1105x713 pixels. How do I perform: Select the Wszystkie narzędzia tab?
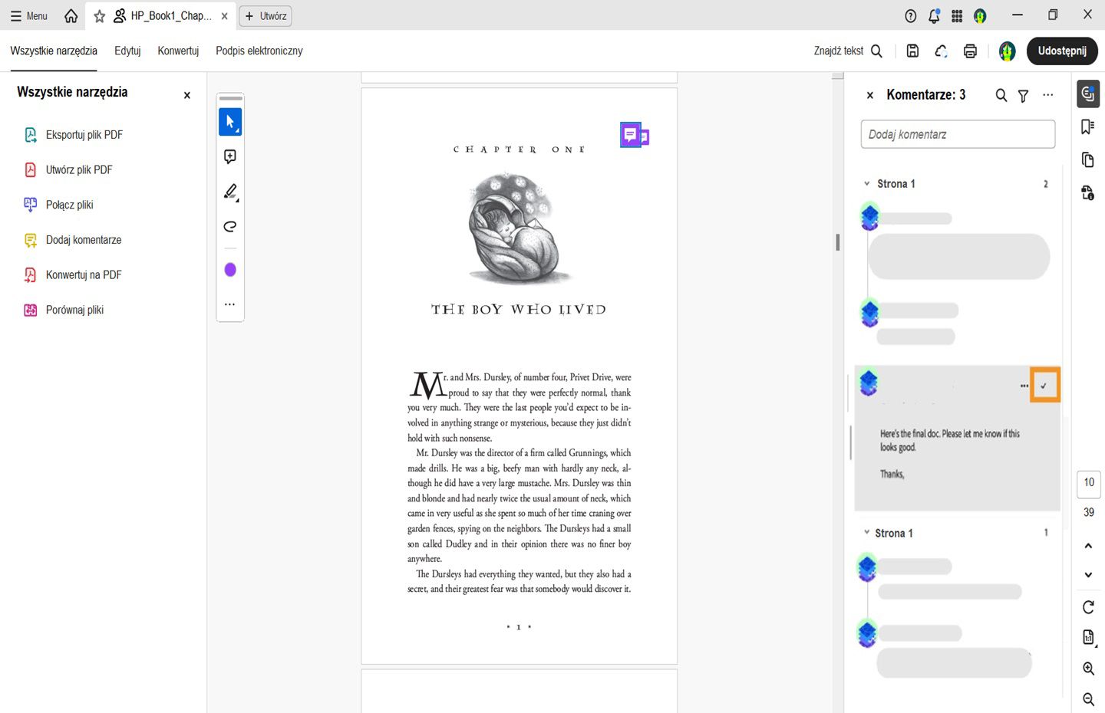point(54,51)
